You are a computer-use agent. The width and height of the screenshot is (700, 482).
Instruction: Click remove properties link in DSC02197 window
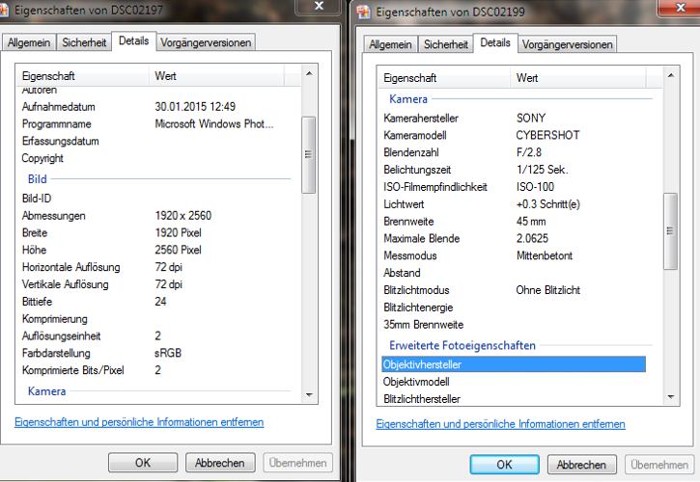(139, 422)
